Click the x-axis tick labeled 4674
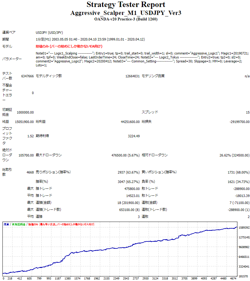The image size is (250, 281). pyautogui.click(x=233, y=279)
